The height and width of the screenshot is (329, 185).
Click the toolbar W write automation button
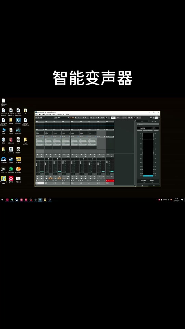(x=85, y=118)
